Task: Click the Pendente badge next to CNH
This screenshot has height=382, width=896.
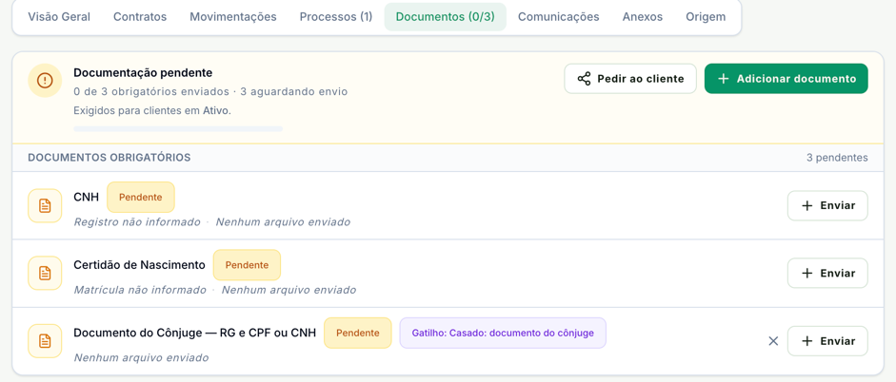Action: coord(141,198)
